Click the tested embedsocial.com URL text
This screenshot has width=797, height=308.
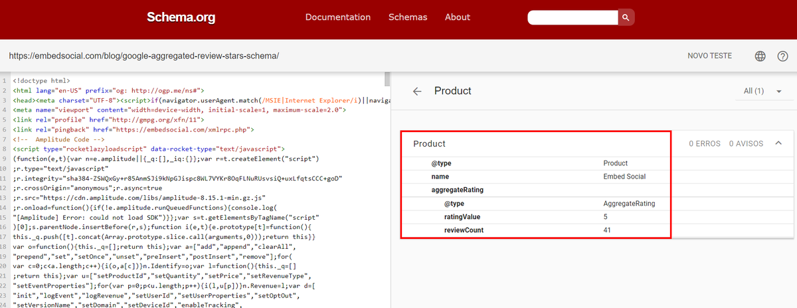(144, 56)
